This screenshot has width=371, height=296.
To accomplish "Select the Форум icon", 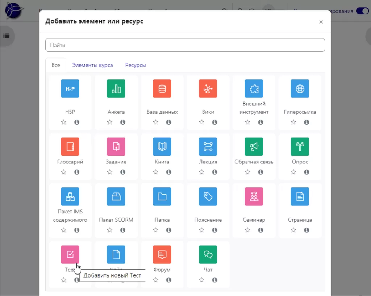I will 162,255.
